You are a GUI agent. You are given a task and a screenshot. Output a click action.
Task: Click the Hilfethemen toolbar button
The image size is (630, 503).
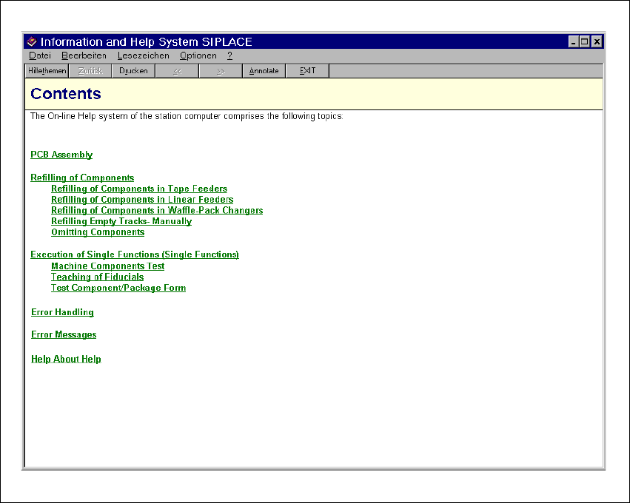[x=47, y=71]
